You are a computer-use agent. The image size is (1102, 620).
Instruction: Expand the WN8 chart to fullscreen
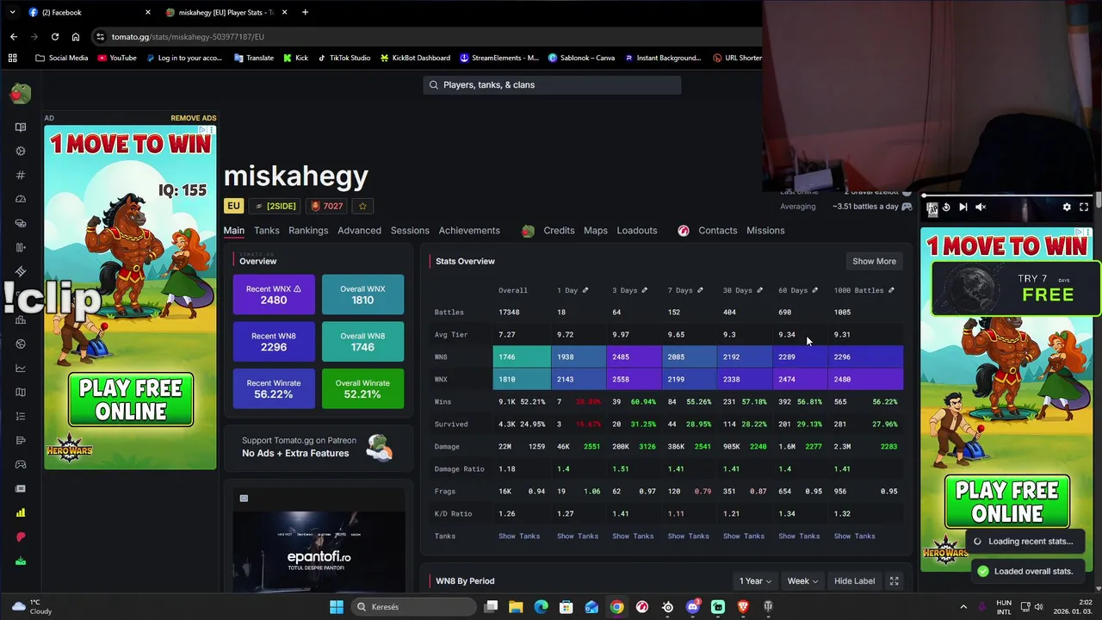coord(894,581)
